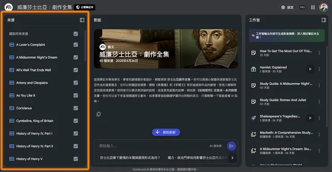Open options for A Midsummer Night's Dream: Stu

(x=319, y=150)
